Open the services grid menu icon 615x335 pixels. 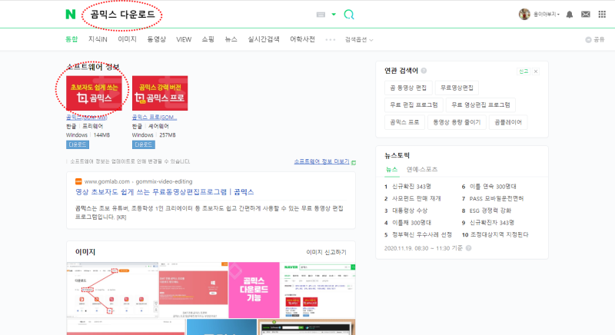pyautogui.click(x=602, y=15)
